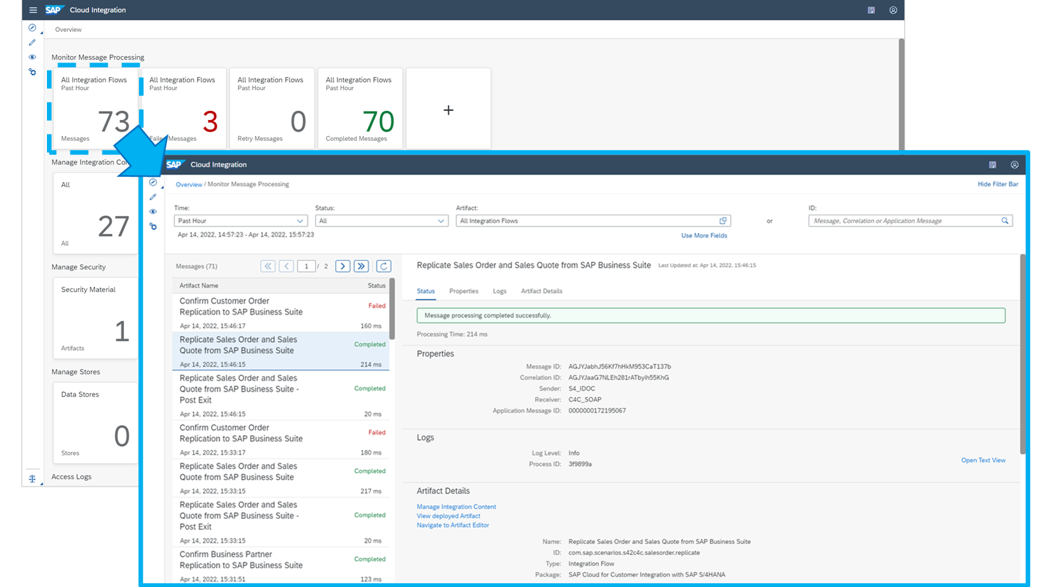Click the Hide Filter Bar link

click(998, 185)
